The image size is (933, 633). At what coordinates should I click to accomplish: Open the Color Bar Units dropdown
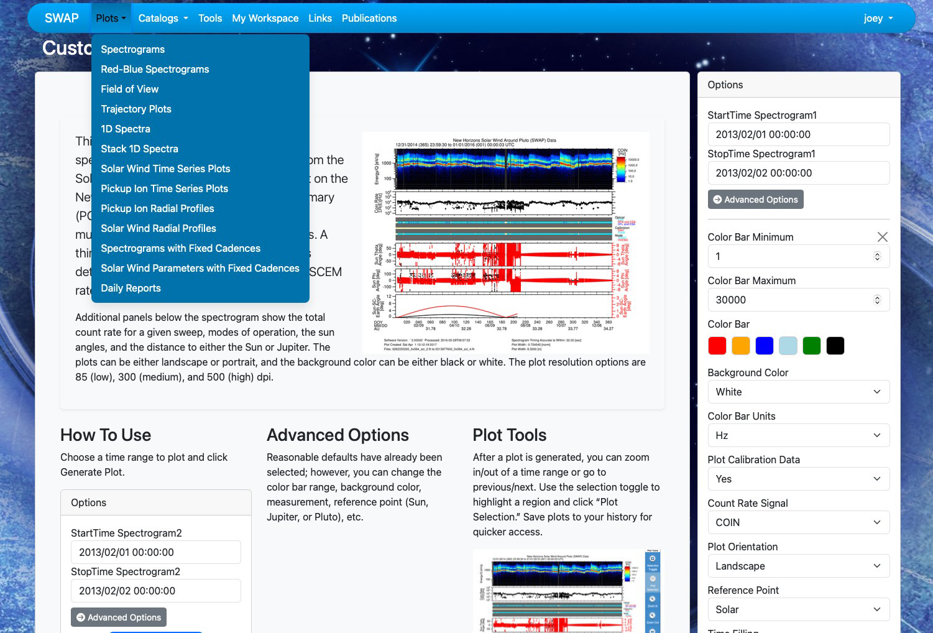point(798,435)
